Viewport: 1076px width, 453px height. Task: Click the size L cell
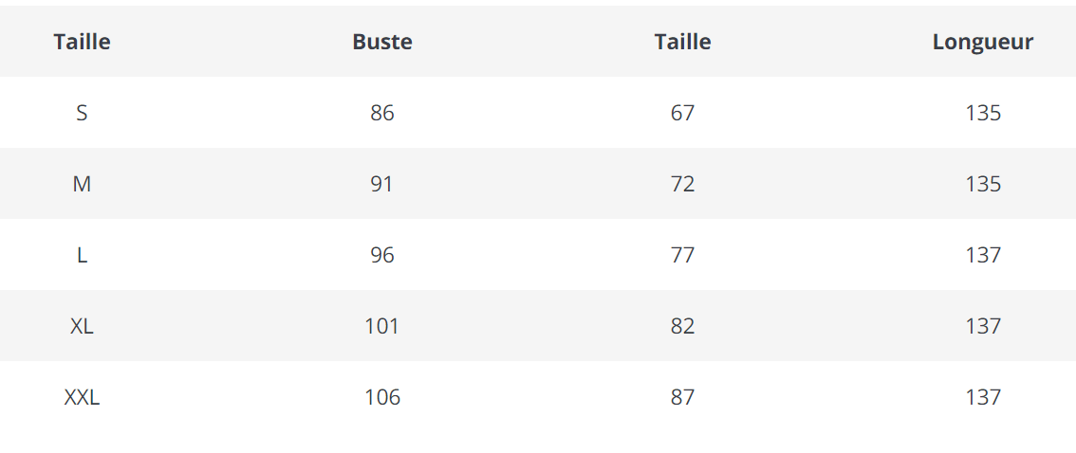tap(82, 255)
